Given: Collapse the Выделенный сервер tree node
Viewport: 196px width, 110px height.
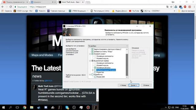Looking at the screenshot, I should coord(90,61).
